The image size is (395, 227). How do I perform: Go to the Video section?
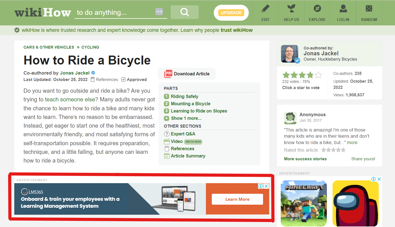(x=177, y=141)
